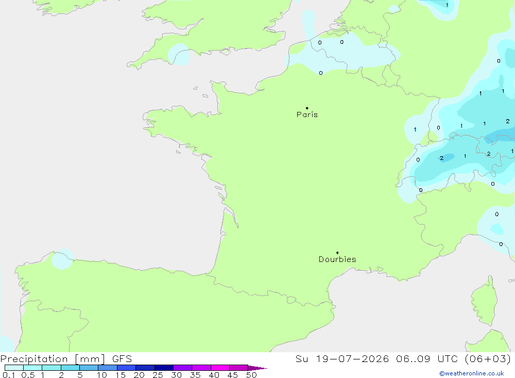Image resolution: width=515 pixels, height=378 pixels.
Task: Click the '40' legend scale label
Action: pyautogui.click(x=214, y=375)
